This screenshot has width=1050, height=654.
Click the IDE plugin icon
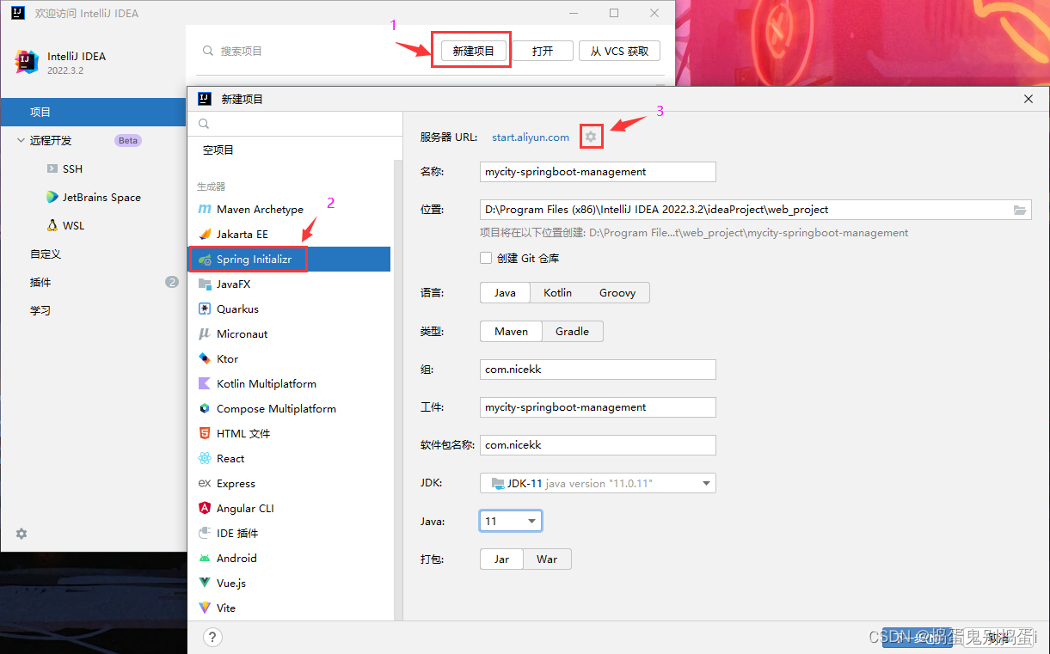click(205, 533)
